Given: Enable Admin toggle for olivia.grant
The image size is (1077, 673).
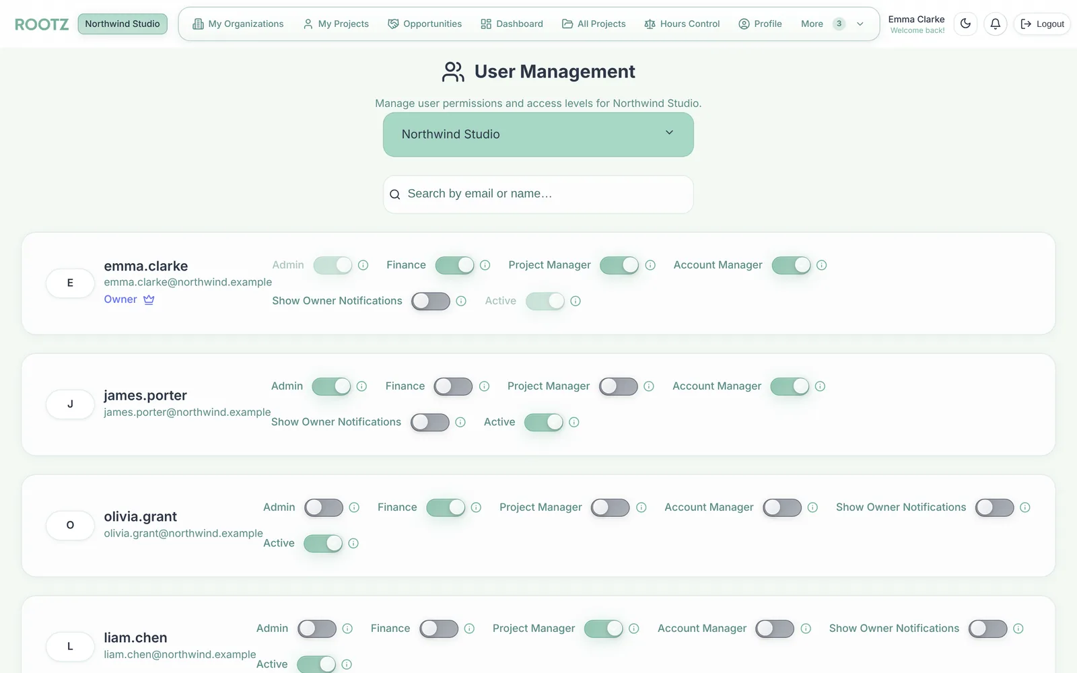Looking at the screenshot, I should 324,507.
